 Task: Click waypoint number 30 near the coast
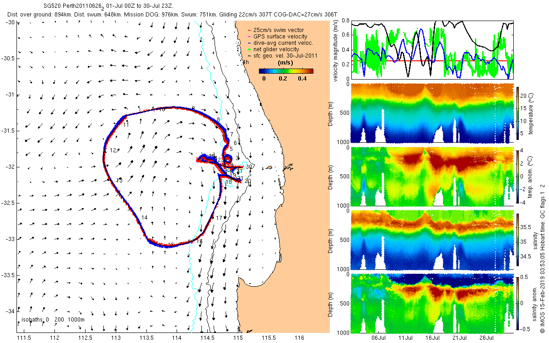pyautogui.click(x=249, y=167)
